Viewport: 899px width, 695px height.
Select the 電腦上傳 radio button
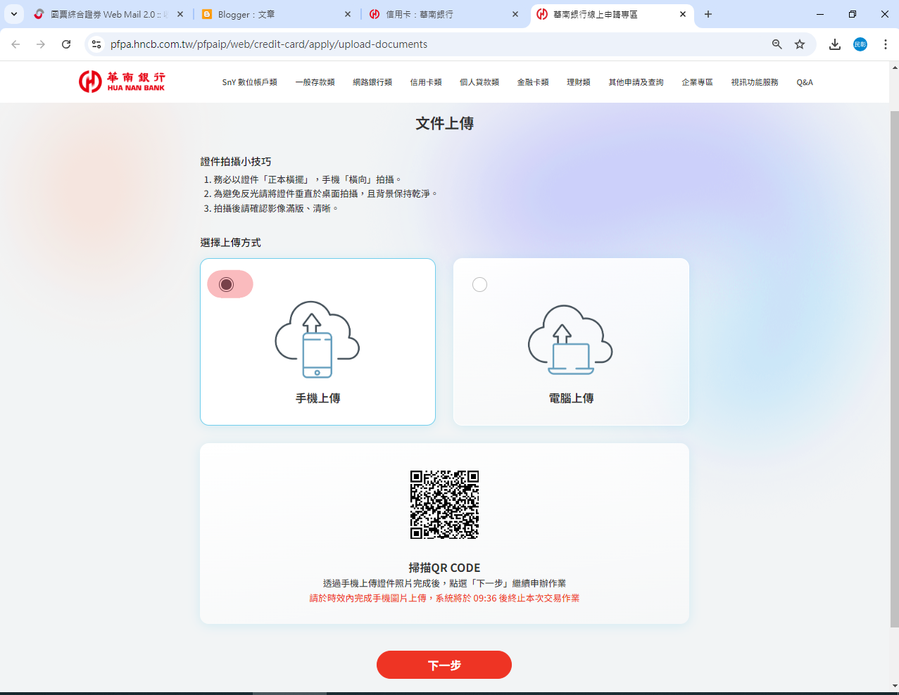(479, 284)
